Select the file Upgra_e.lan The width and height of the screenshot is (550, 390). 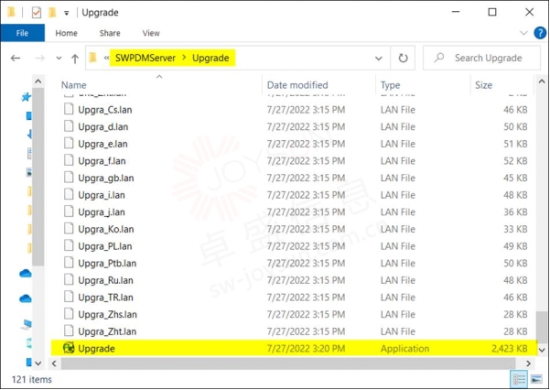(x=102, y=144)
